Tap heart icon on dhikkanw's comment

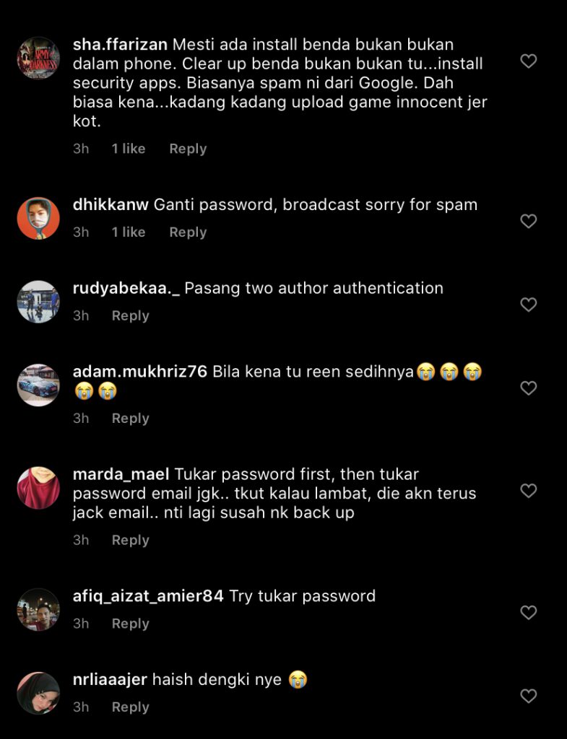pos(528,221)
